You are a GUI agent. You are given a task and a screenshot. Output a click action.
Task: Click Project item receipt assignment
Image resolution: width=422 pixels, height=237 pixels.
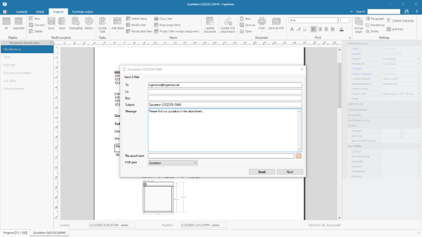click(x=177, y=31)
